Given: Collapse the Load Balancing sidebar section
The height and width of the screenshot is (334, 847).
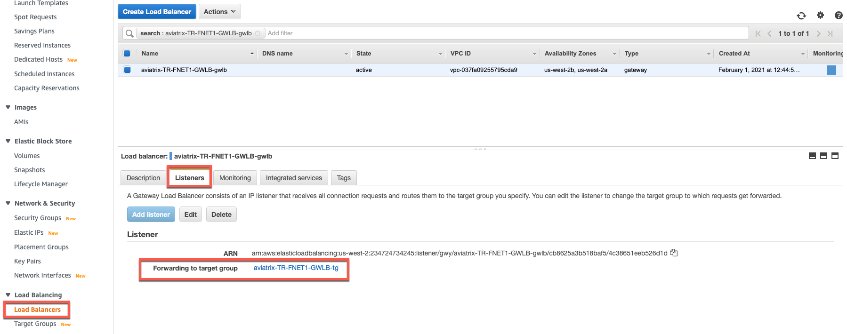Looking at the screenshot, I should coord(8,295).
